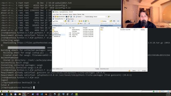Click the Properties button in local toolbar
Viewport: 171px width, 96px height.
73,23
